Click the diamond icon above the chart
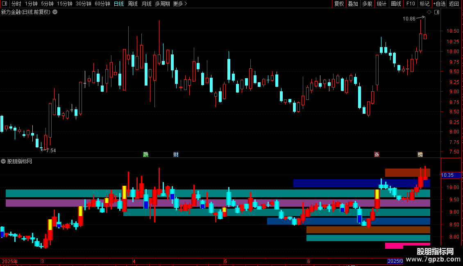 click(429, 12)
